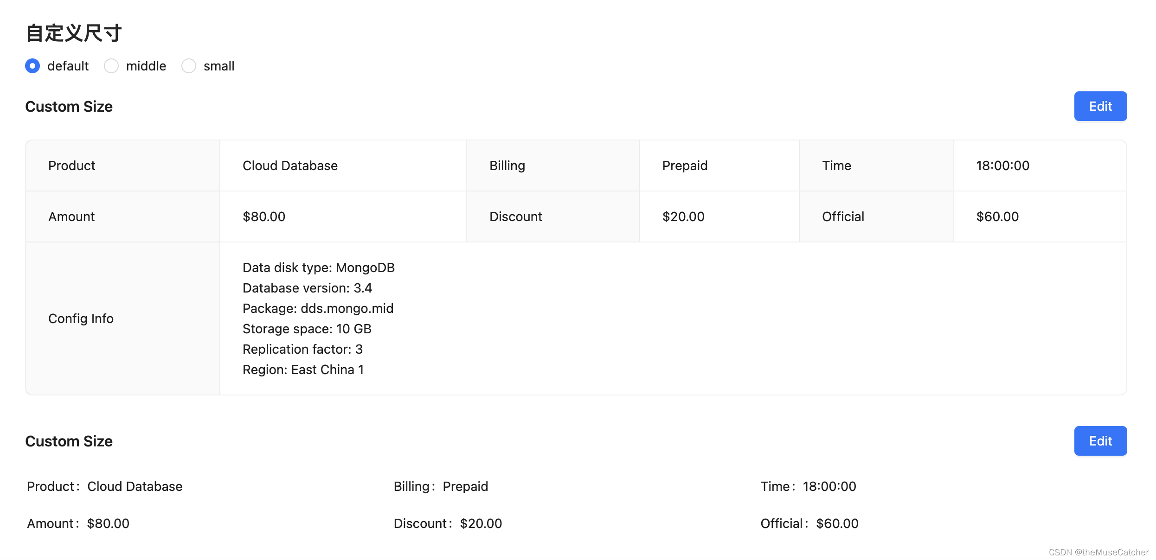This screenshot has height=560, width=1156.
Task: Click 'Data disk type: MongoDB' line
Action: coord(319,267)
